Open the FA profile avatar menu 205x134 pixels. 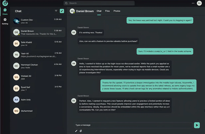(x=199, y=3)
